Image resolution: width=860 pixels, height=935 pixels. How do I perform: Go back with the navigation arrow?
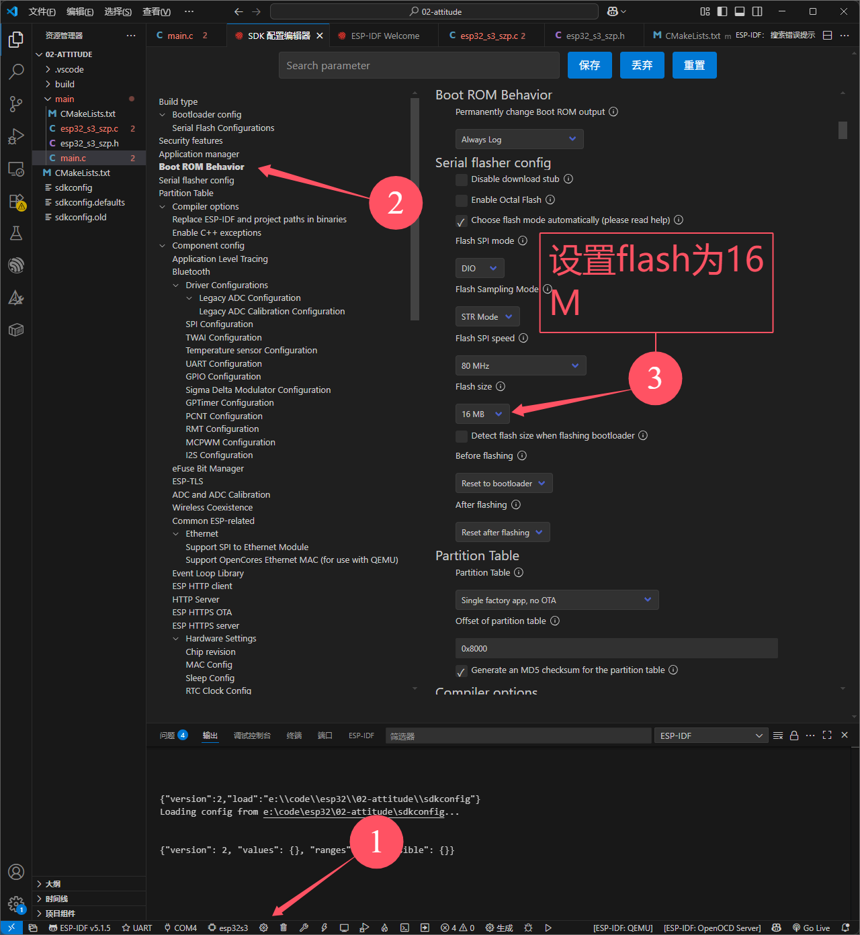[239, 11]
